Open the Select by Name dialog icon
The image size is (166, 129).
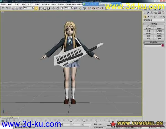[40, 8]
